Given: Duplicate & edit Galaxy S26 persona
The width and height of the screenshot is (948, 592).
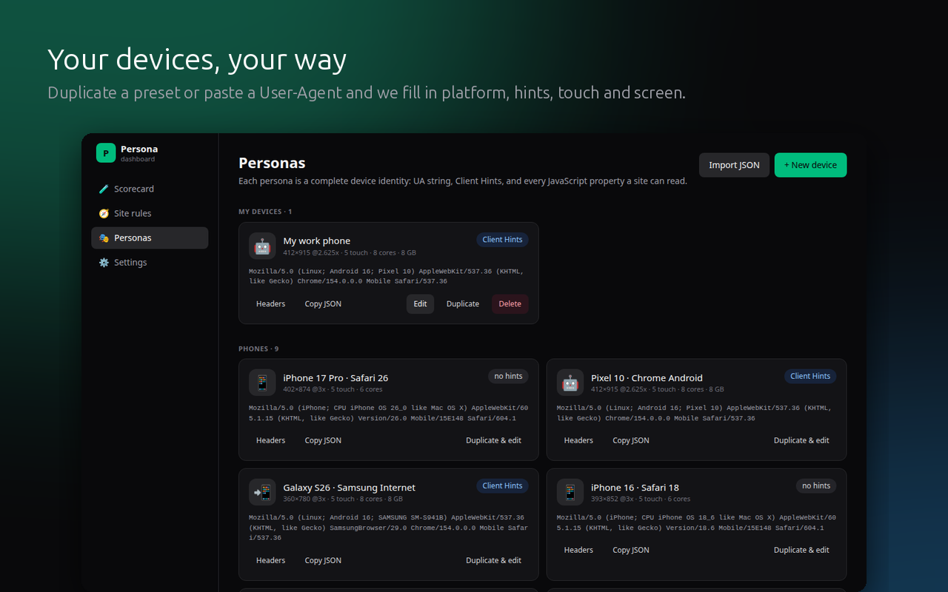Looking at the screenshot, I should pyautogui.click(x=493, y=560).
